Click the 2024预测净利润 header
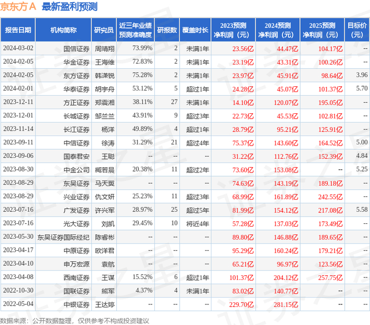The width and height of the screenshot is (370, 325). point(277,30)
